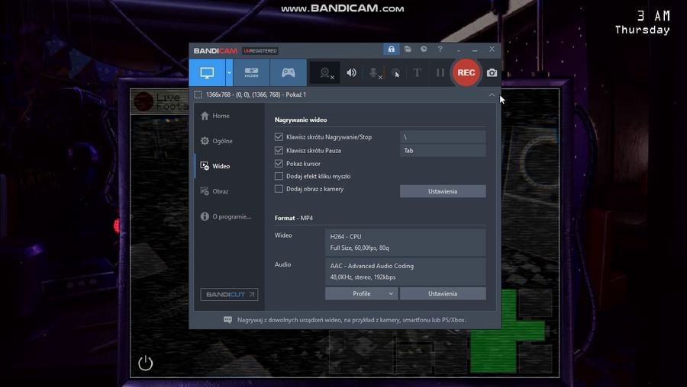
Task: Take screenshot with the camera icon
Action: pos(492,72)
